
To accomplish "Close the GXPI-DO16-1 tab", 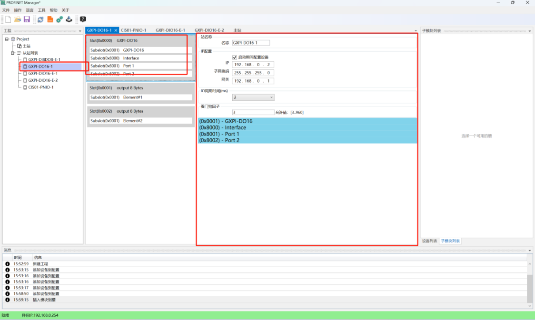I will click(x=116, y=30).
